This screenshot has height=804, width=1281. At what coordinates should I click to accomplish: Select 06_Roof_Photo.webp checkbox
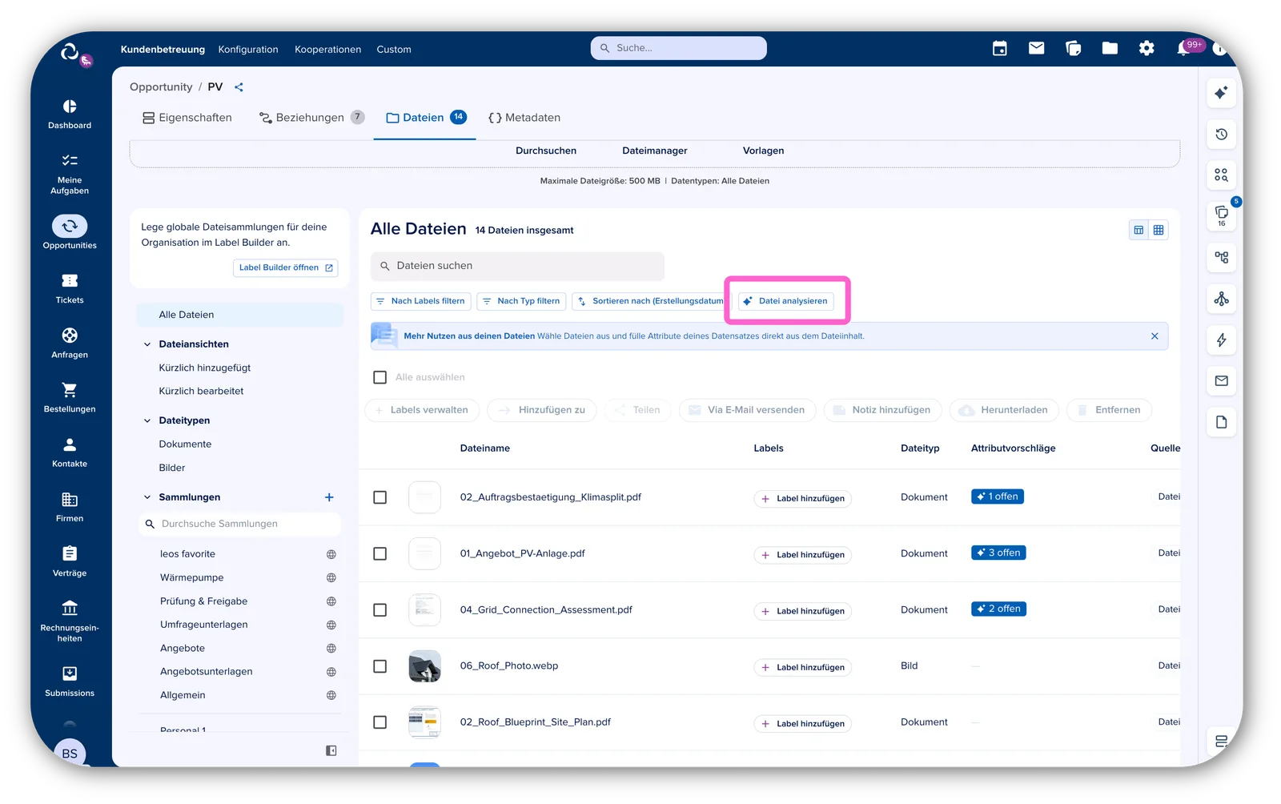point(380,666)
